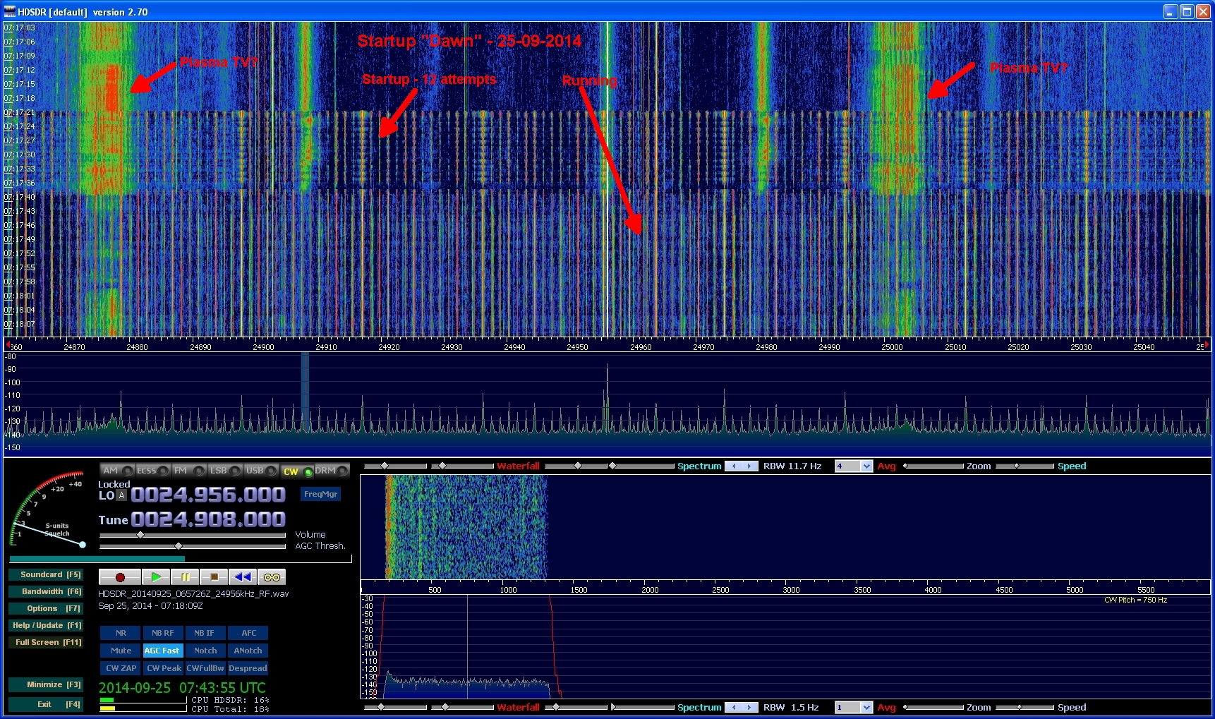Viewport: 1215px width, 719px height.
Task: Open the FreqMgr frequency manager
Action: (320, 494)
